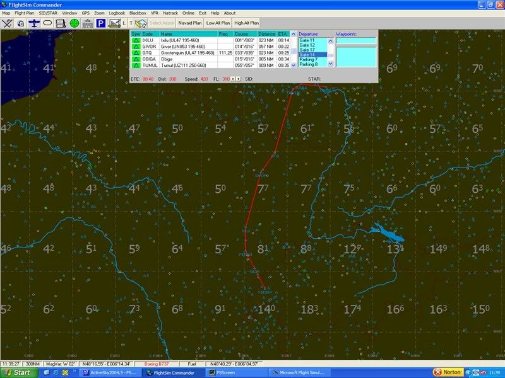Click the green circle radar icon

pos(74,23)
